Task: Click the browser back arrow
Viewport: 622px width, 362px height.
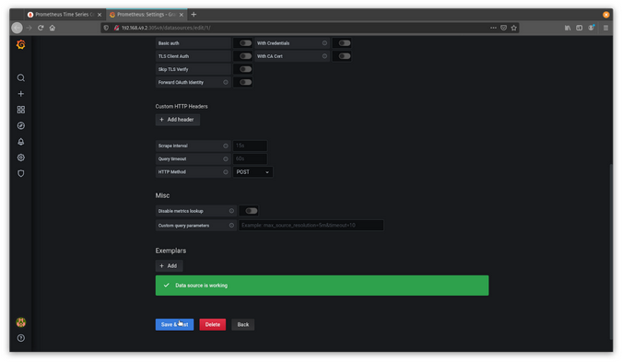Action: [x=18, y=28]
